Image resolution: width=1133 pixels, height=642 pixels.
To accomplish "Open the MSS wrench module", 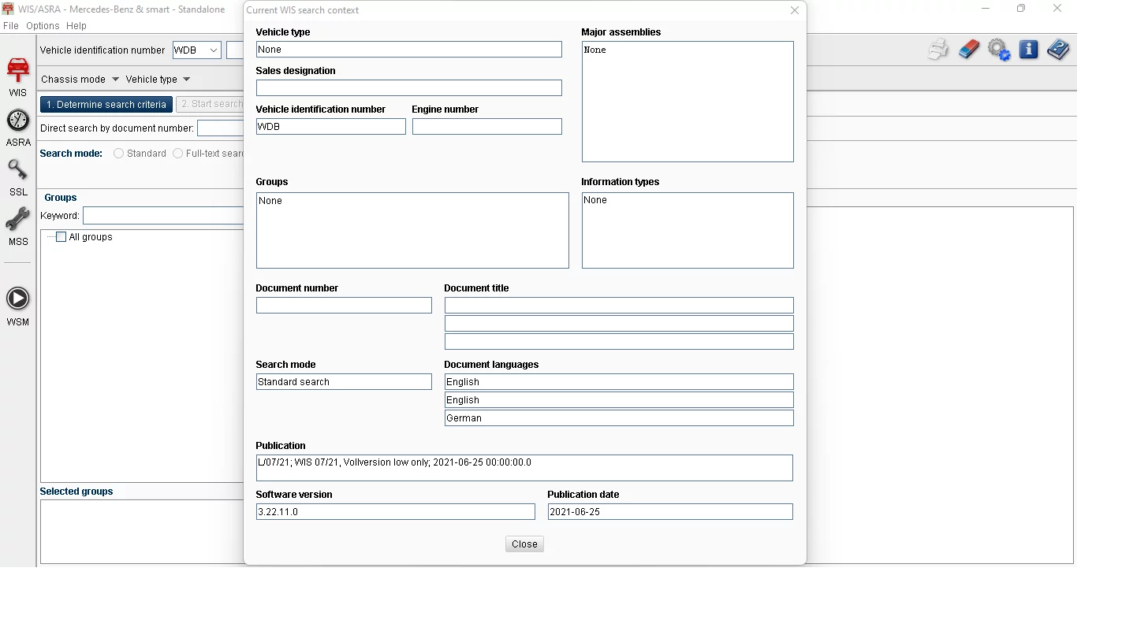I will coord(18,226).
